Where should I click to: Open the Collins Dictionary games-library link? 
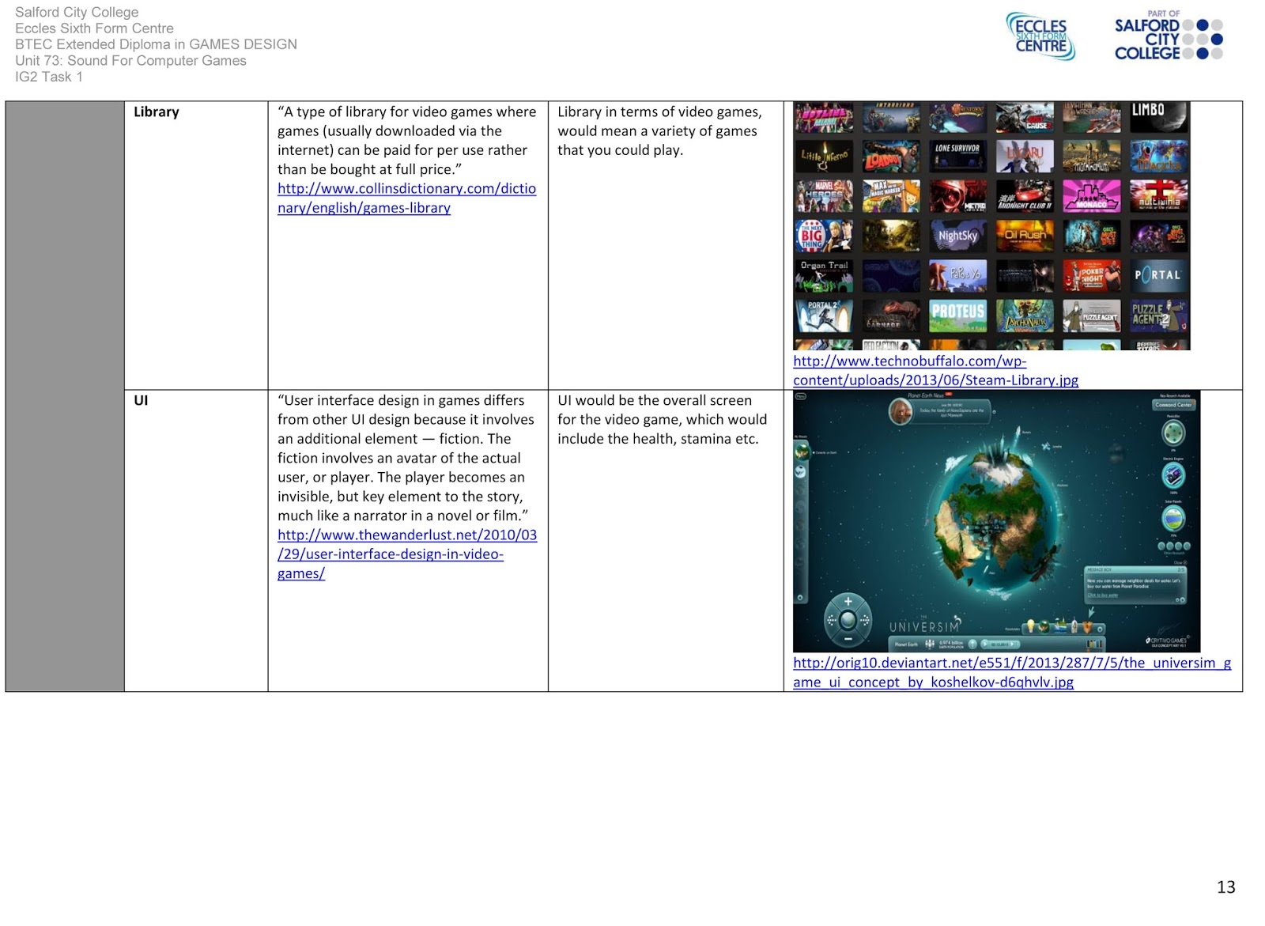coord(406,198)
